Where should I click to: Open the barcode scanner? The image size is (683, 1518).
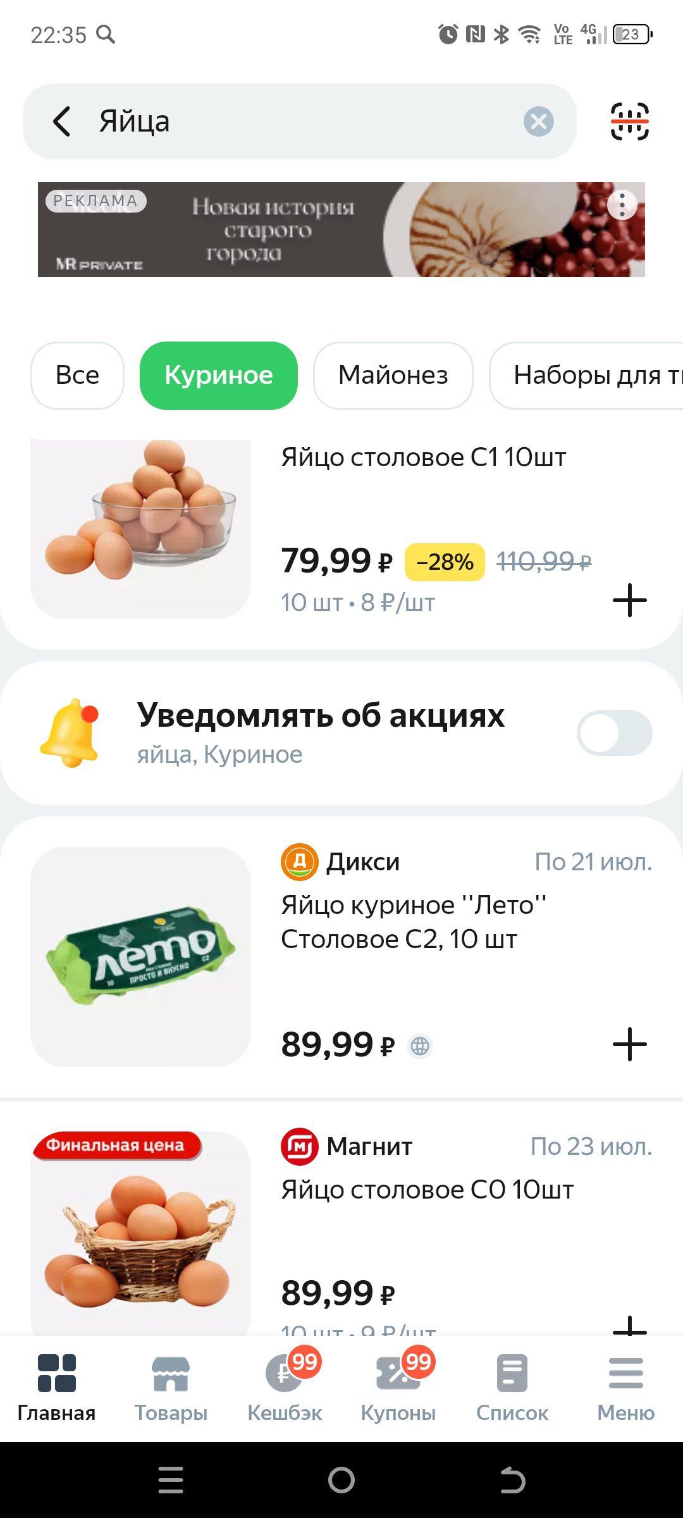629,121
